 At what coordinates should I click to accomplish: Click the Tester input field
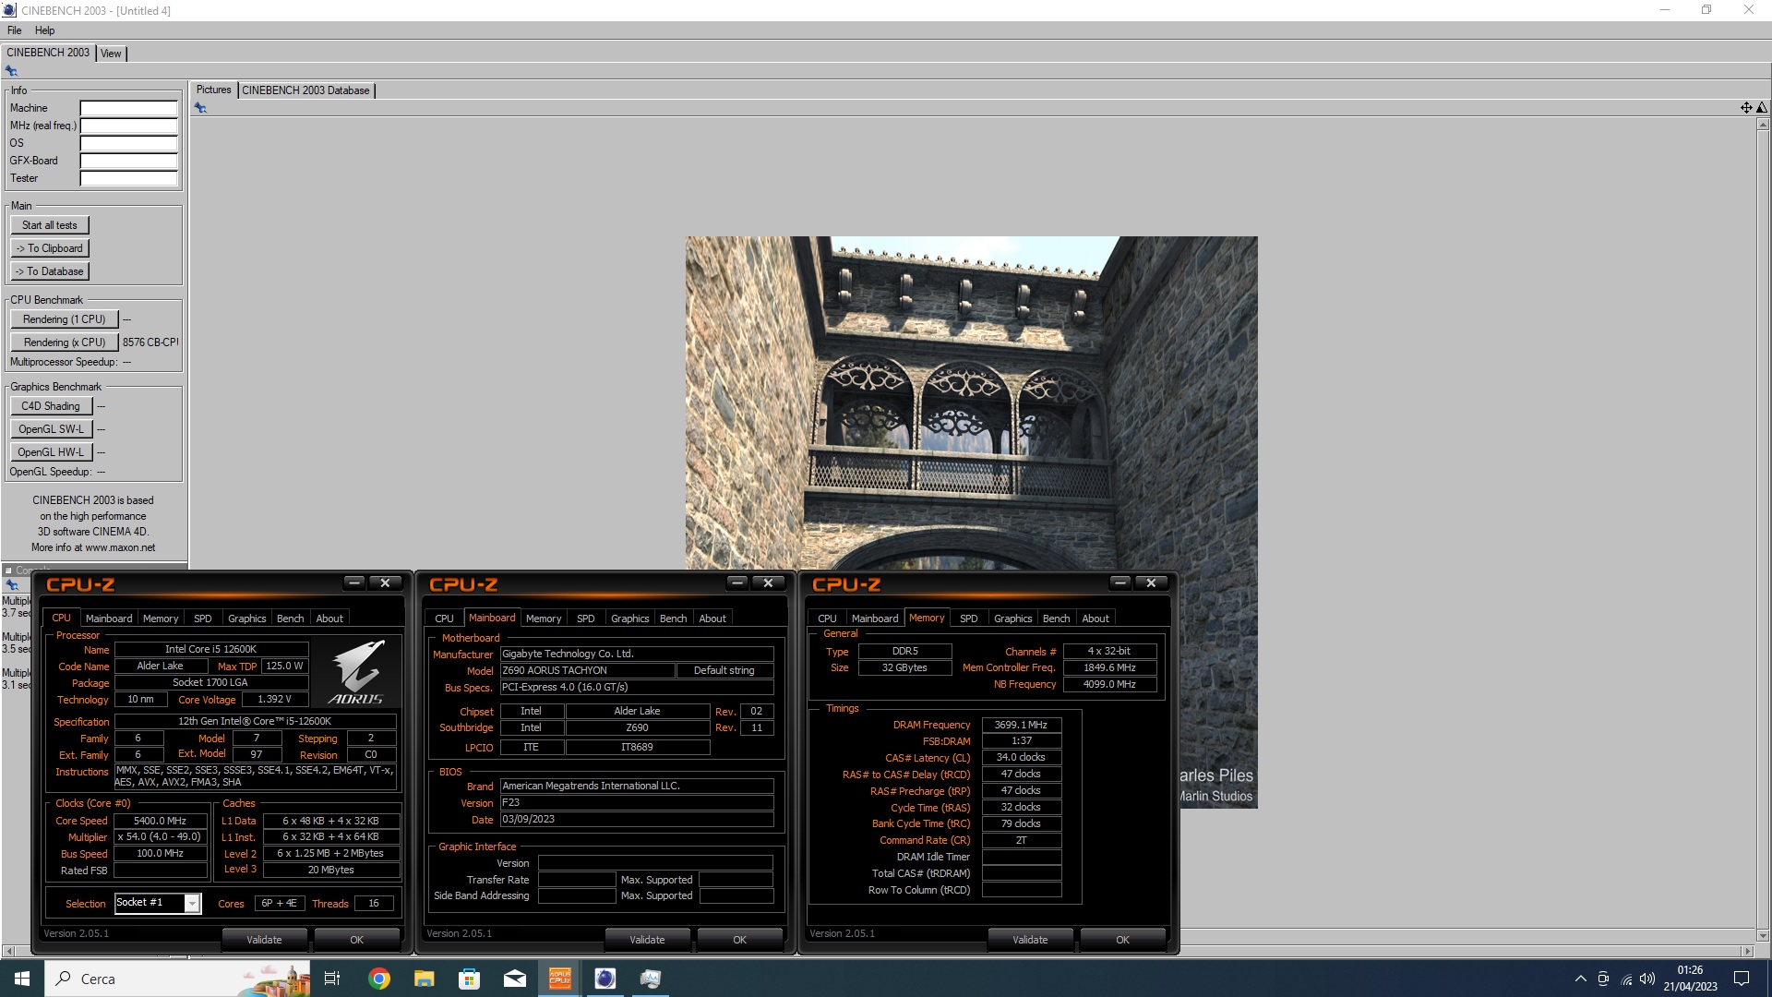[x=128, y=178]
